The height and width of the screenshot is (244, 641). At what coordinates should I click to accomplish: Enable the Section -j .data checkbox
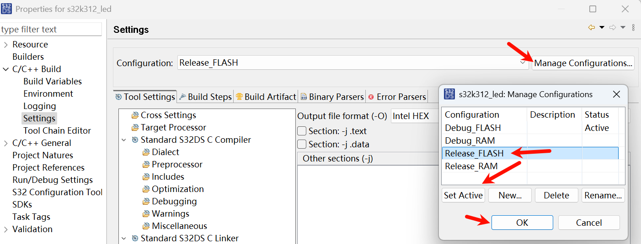point(302,145)
